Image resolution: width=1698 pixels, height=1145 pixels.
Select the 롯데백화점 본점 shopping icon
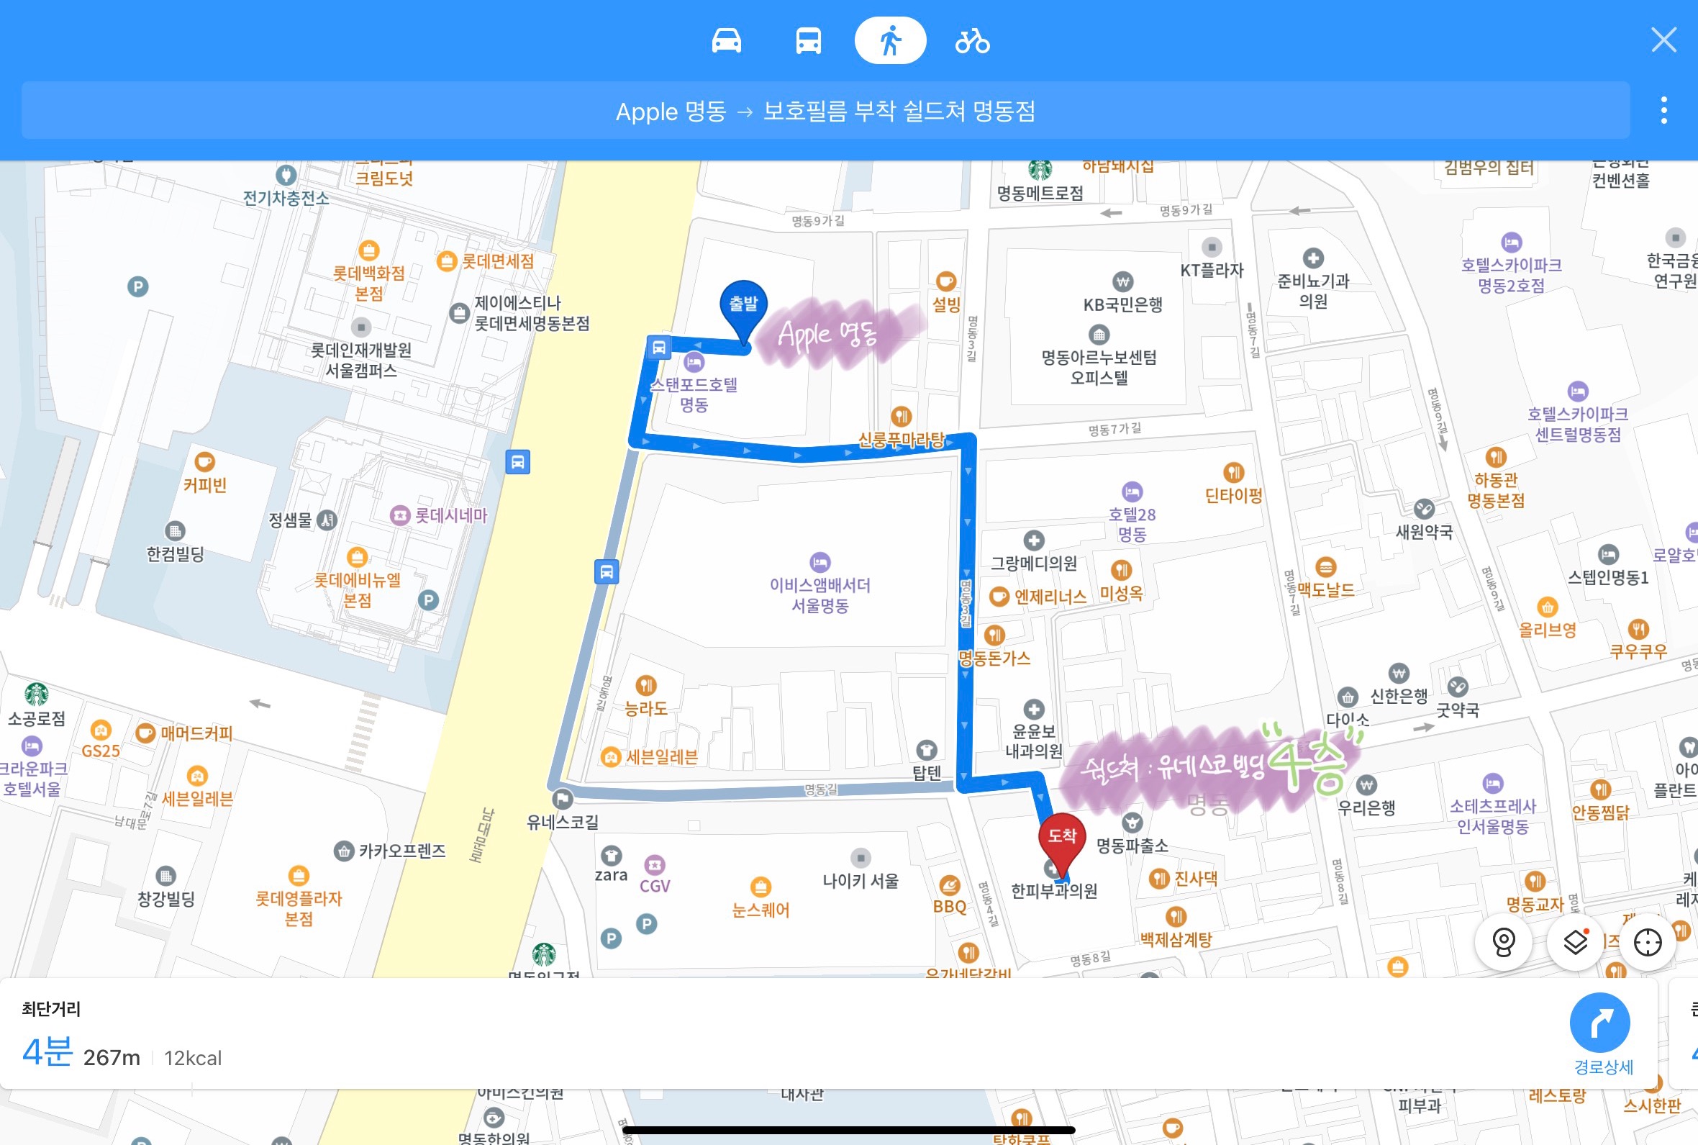pos(368,250)
